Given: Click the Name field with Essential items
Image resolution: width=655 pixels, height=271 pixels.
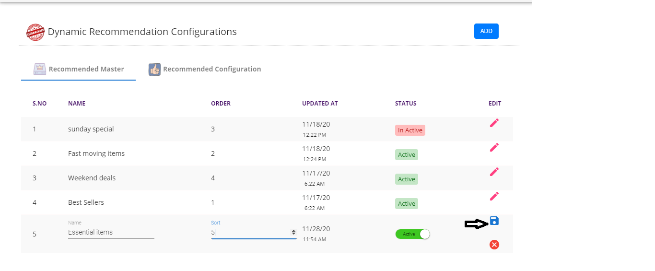Looking at the screenshot, I should pyautogui.click(x=111, y=232).
